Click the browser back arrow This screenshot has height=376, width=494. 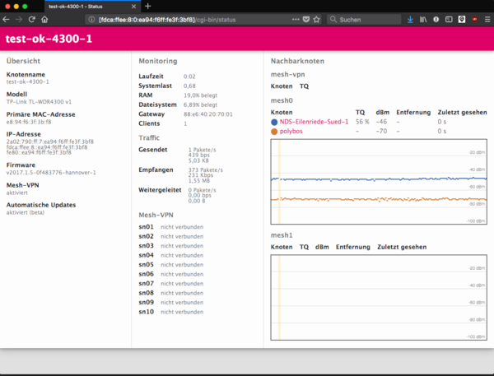point(8,18)
